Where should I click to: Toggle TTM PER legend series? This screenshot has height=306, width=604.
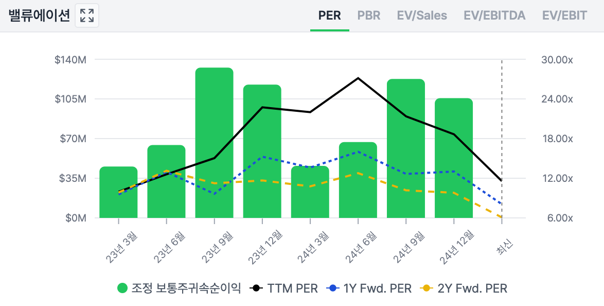click(x=285, y=288)
